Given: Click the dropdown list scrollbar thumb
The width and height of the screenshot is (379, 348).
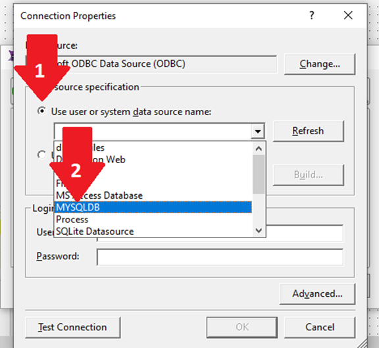Looking at the screenshot, I should [x=259, y=174].
